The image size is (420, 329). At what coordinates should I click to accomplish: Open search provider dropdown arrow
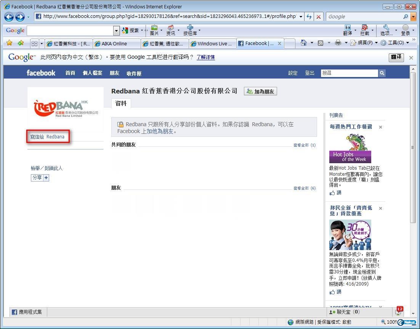[413, 17]
